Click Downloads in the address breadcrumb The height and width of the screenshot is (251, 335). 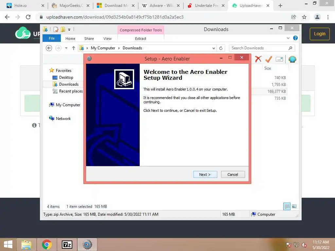[132, 48]
